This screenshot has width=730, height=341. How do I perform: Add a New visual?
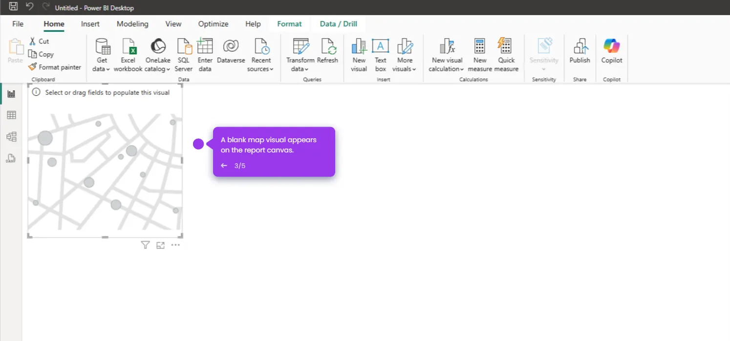point(359,55)
